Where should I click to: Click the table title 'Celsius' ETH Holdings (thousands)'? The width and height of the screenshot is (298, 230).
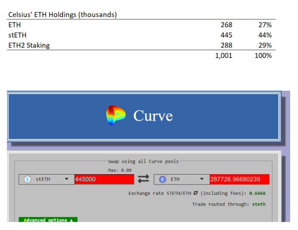(x=63, y=14)
